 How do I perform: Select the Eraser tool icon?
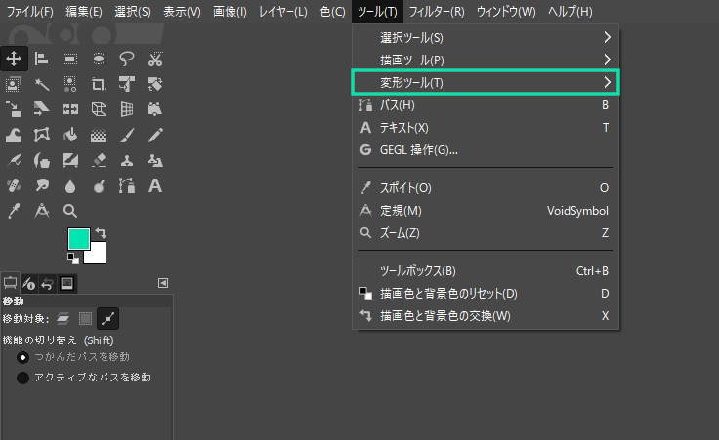coord(99,160)
